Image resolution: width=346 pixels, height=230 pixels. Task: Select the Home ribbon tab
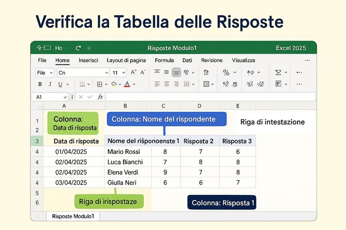(63, 60)
